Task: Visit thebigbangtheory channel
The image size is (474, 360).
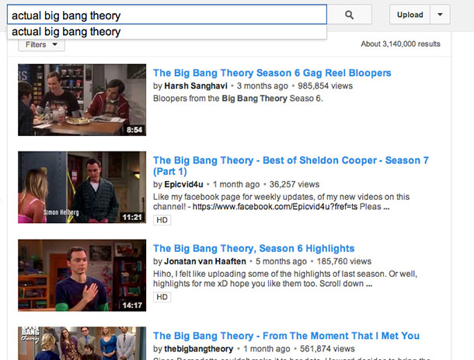Action: [199, 349]
